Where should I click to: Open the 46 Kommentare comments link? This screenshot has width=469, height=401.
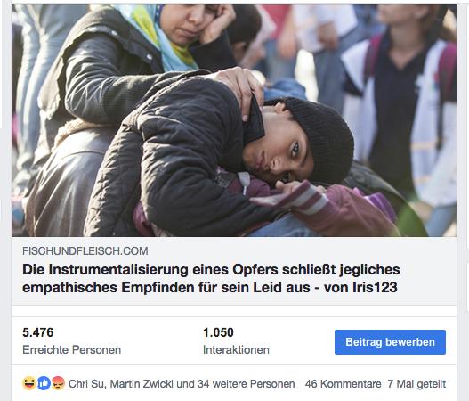point(344,384)
